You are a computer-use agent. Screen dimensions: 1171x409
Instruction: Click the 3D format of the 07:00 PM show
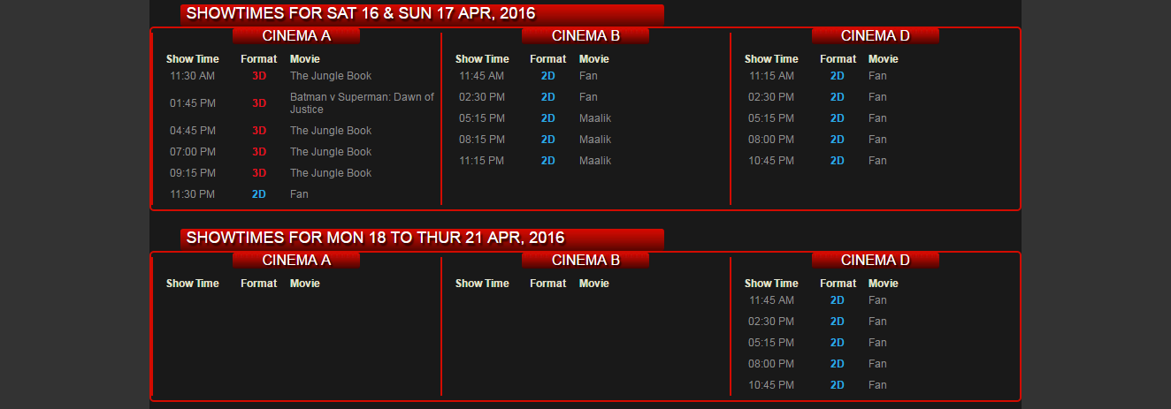259,152
